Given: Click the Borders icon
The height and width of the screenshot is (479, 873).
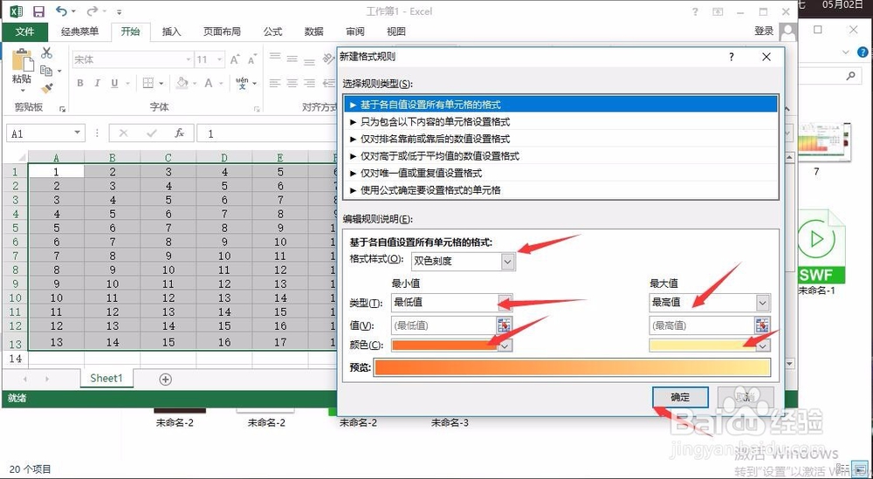Looking at the screenshot, I should tap(148, 84).
